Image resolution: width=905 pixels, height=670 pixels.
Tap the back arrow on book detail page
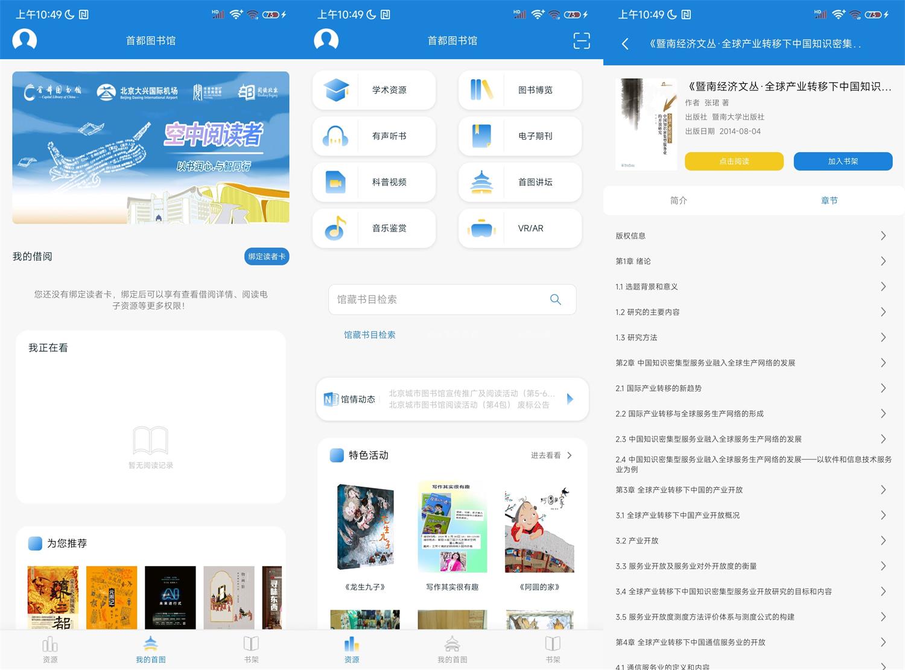point(624,43)
